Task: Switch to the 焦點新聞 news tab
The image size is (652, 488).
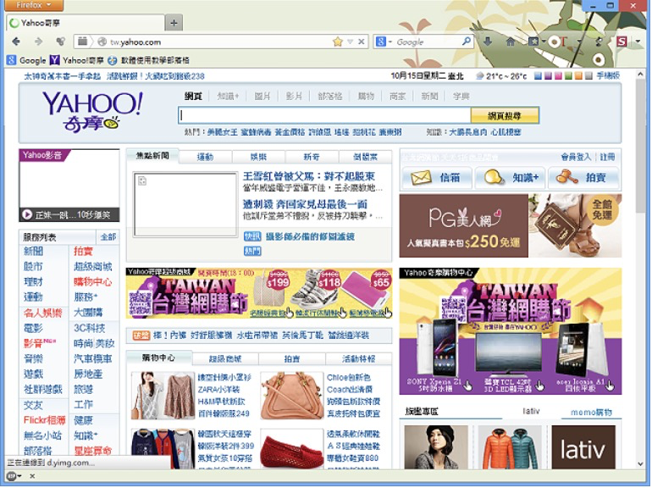Action: point(152,156)
